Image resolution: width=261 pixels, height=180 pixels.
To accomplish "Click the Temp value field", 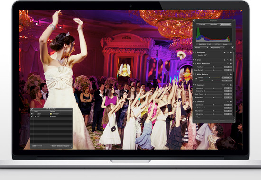I will click(x=226, y=78).
